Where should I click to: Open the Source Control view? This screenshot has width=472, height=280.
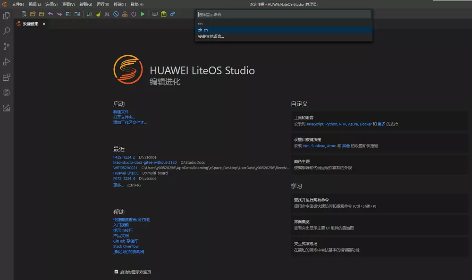tap(6, 46)
